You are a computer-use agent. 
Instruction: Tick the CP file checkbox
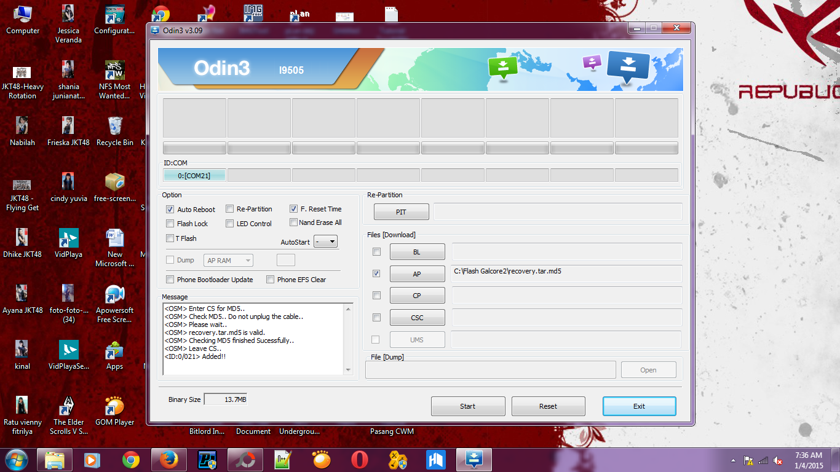click(376, 296)
